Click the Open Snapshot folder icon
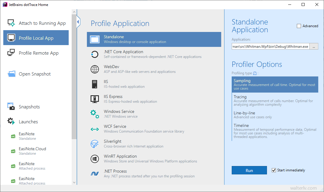The height and width of the screenshot is (192, 324). coord(11,74)
